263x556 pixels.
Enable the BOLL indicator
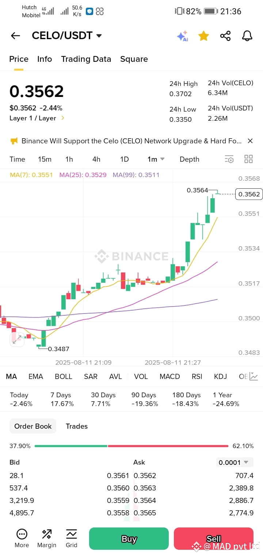click(64, 376)
